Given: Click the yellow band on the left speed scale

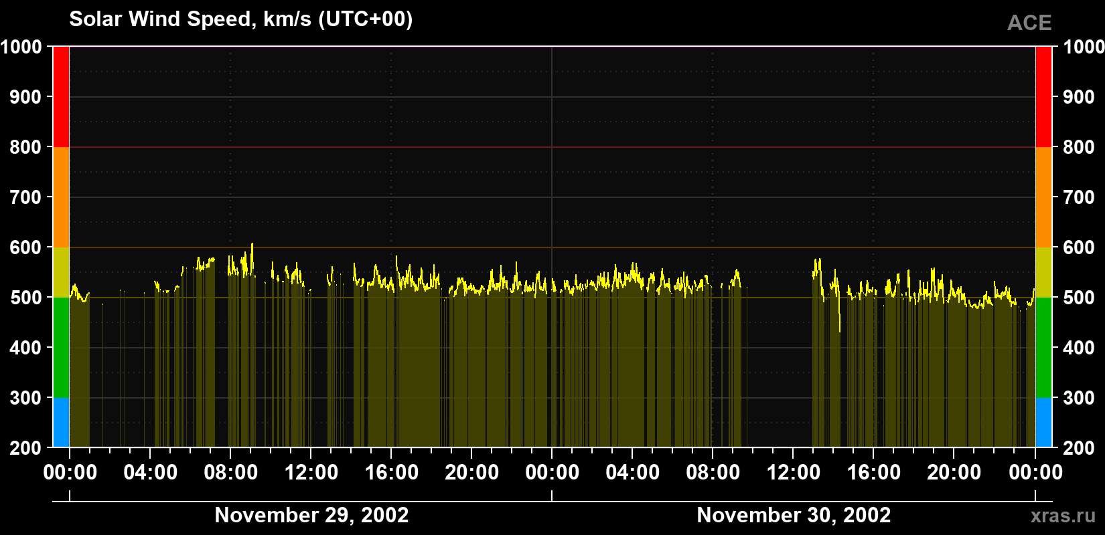Looking at the screenshot, I should pyautogui.click(x=61, y=272).
